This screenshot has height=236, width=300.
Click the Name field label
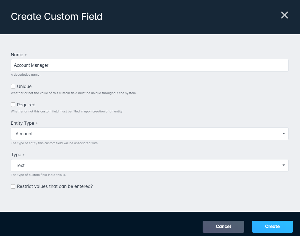(x=17, y=55)
